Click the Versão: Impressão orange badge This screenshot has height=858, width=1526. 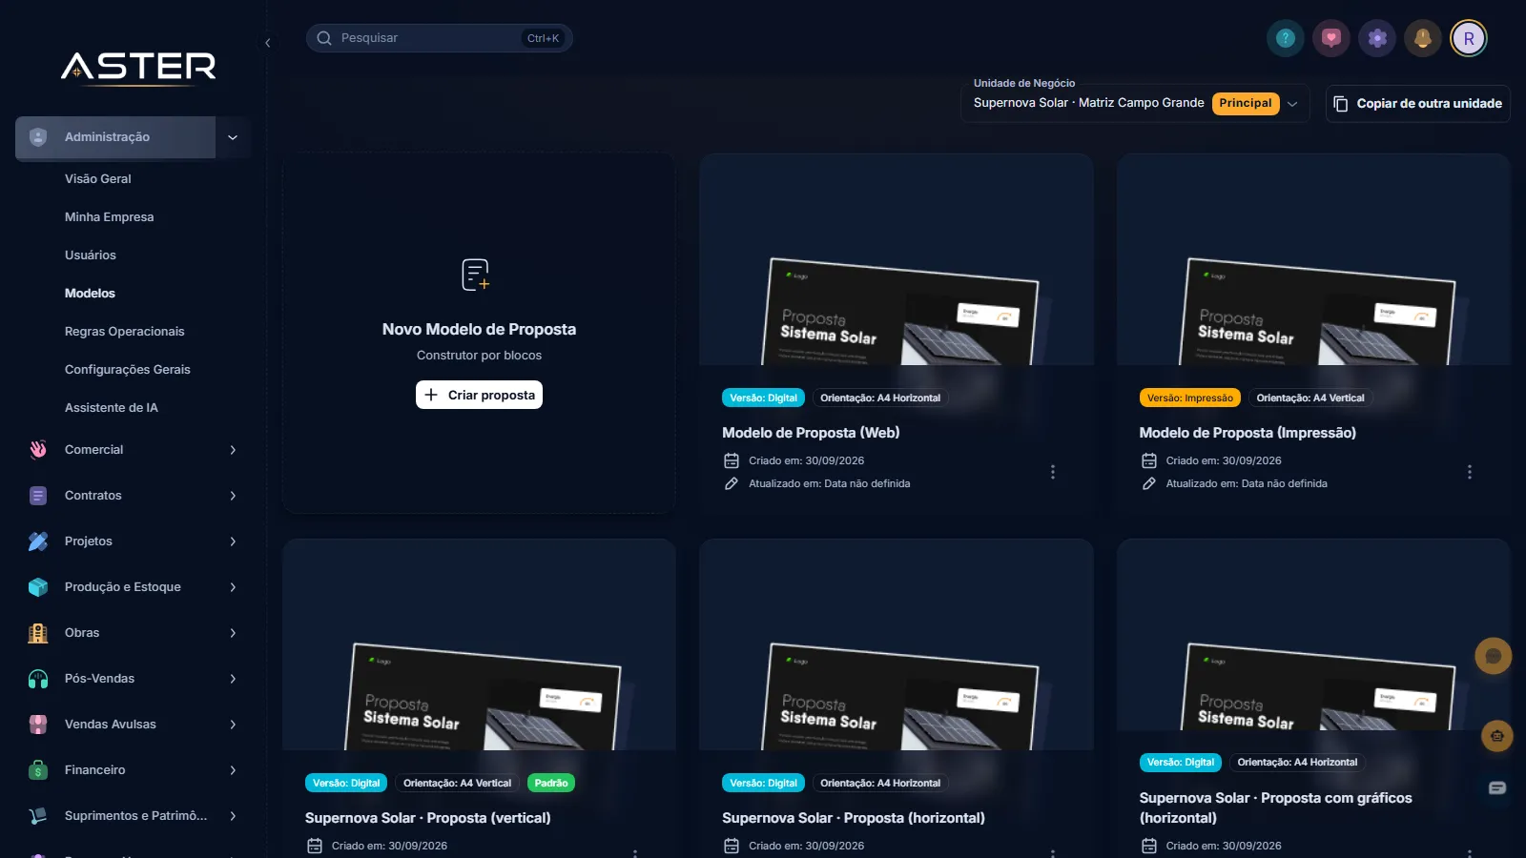point(1190,398)
